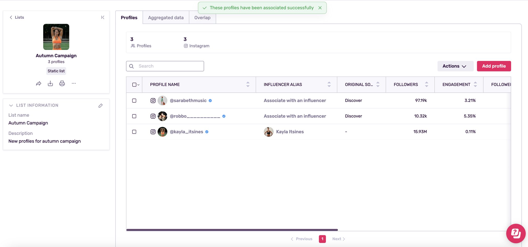This screenshot has height=247, width=528.
Task: Open the select-all dropdown caret in header
Action: [138, 85]
